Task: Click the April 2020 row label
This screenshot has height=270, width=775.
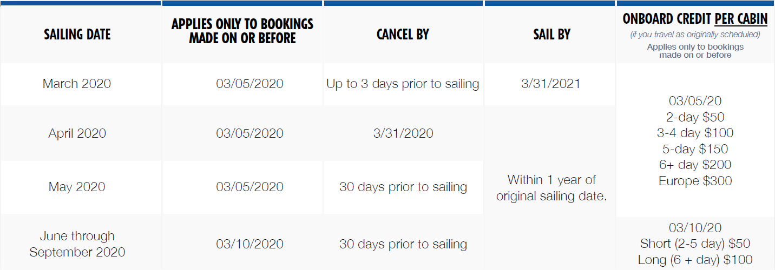Action: [77, 133]
